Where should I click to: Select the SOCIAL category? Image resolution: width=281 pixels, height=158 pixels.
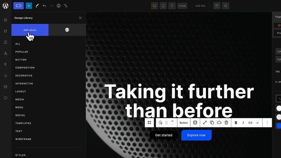click(x=20, y=115)
